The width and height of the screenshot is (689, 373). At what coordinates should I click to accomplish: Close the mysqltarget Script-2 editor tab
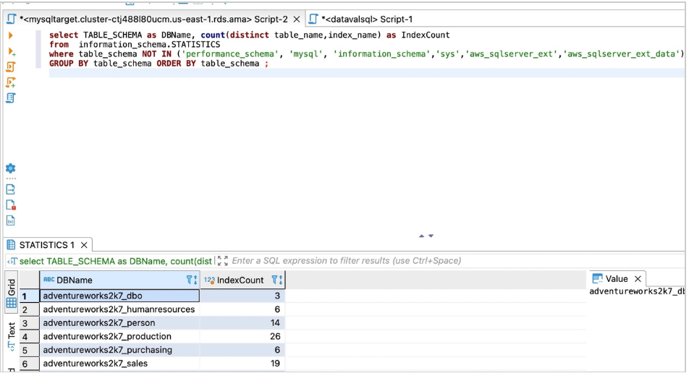296,20
